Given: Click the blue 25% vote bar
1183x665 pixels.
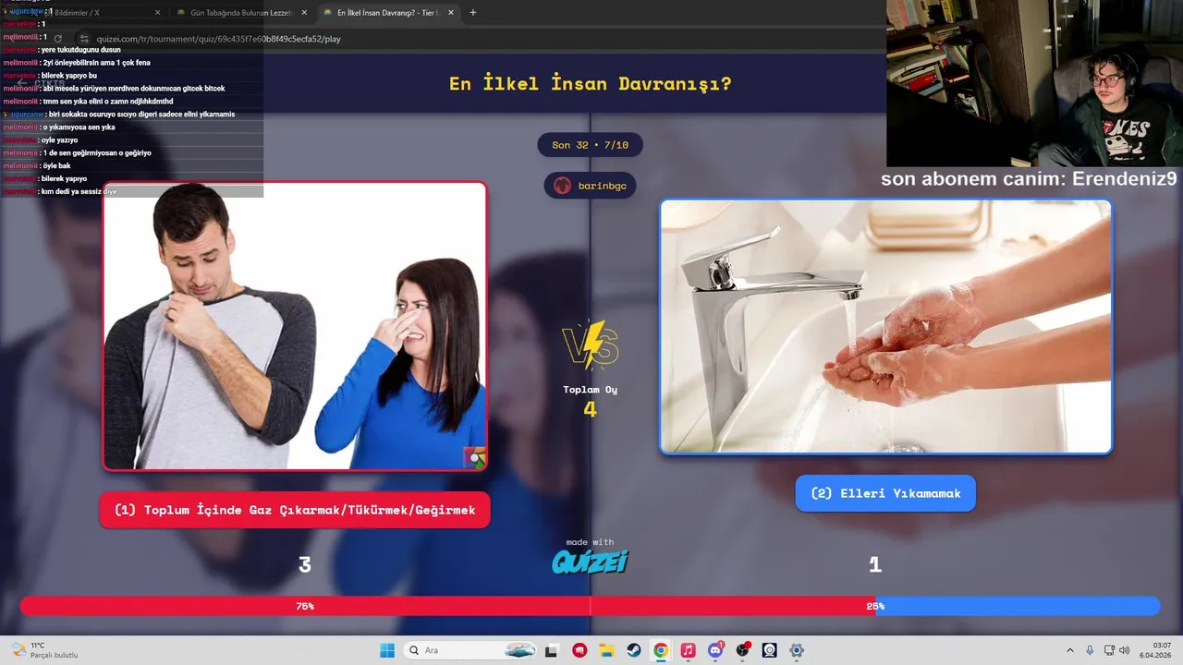Looking at the screenshot, I should [1018, 606].
